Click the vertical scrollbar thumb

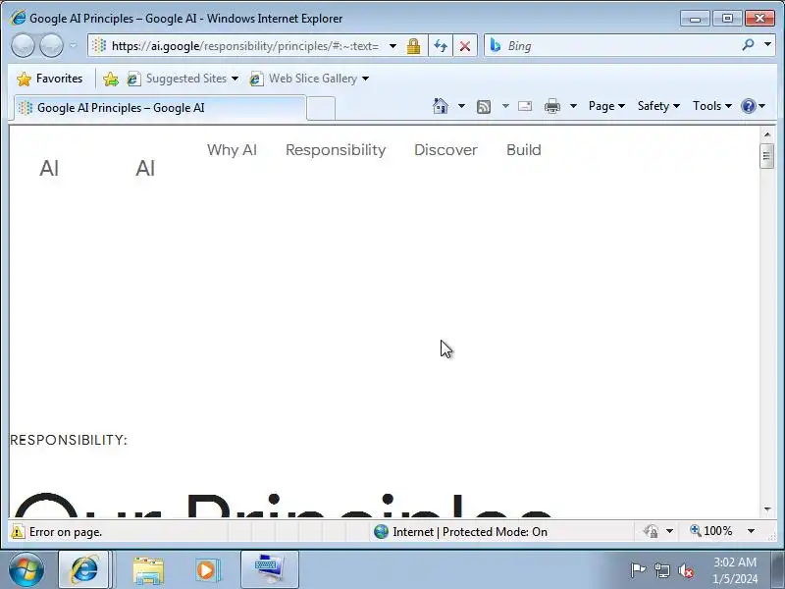pyautogui.click(x=766, y=156)
